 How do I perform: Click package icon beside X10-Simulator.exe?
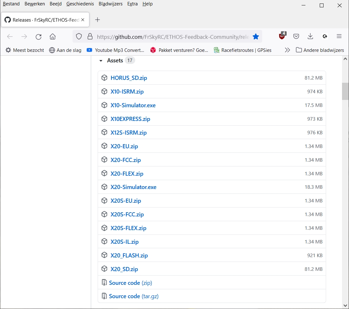tap(104, 105)
